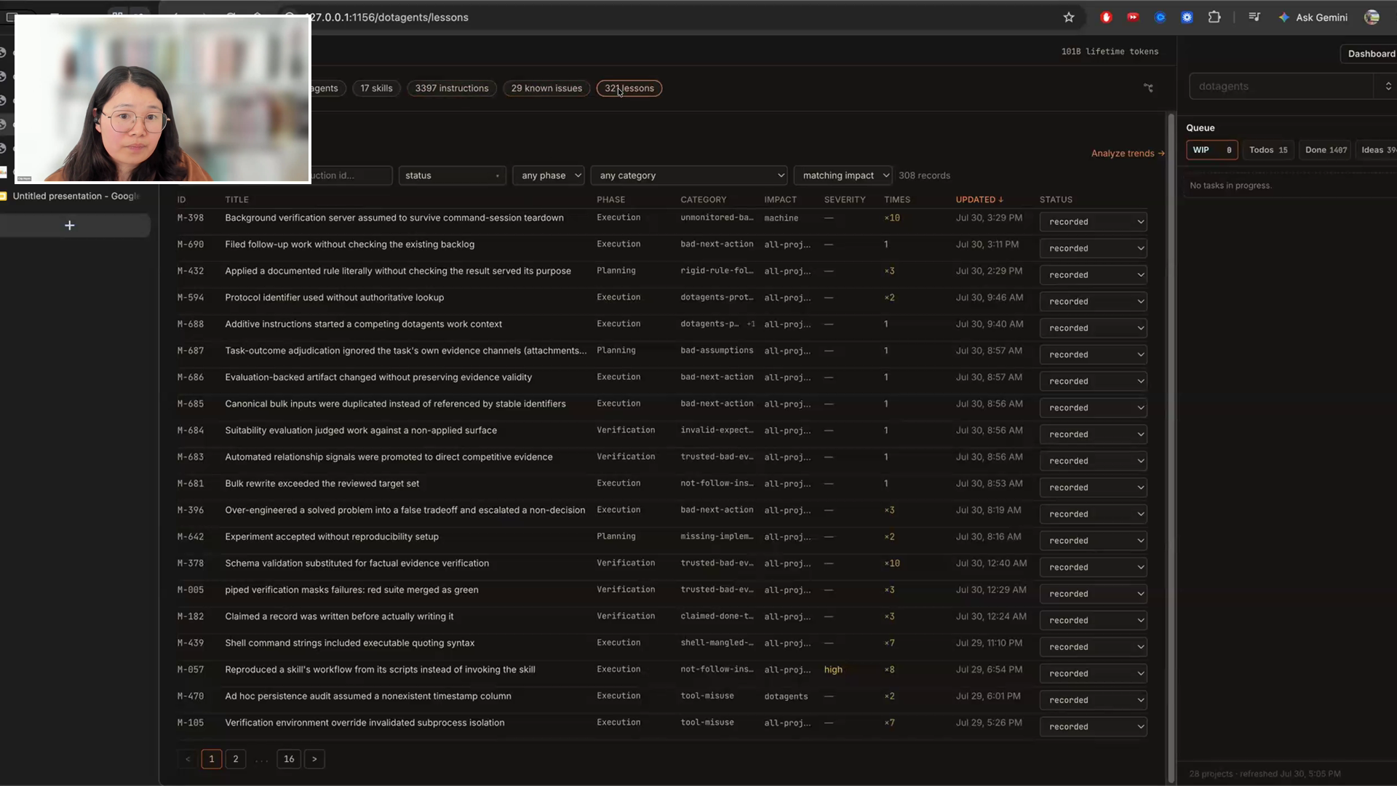Go to page 16 of lessons
The width and height of the screenshot is (1397, 786).
[x=289, y=759]
